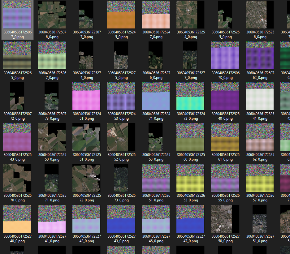The image size is (290, 254).
Task: Select thumbnail of 30604053617252552_0.png
Action: (x=121, y=137)
